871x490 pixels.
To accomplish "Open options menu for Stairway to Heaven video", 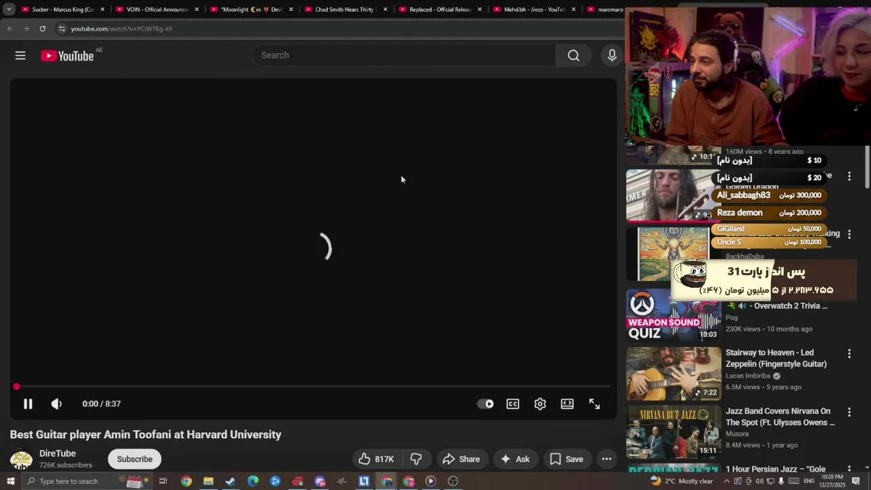I will (849, 354).
